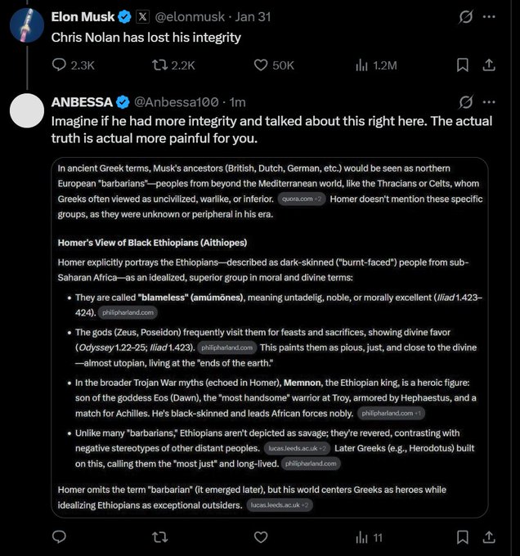The image size is (520, 556).
Task: Reply to ANBESSA's post
Action: (x=60, y=537)
